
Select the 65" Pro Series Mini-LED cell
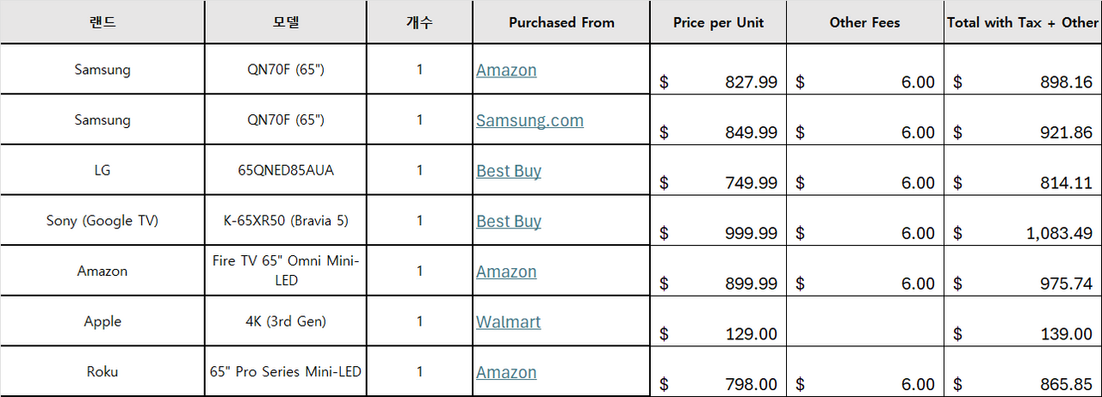[x=286, y=372]
